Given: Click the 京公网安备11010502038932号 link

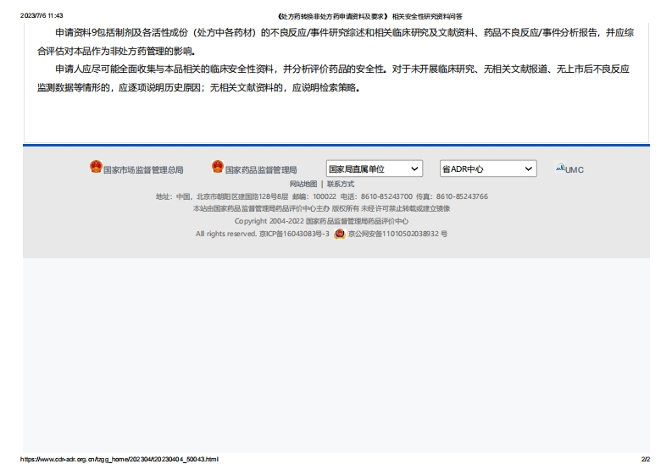Looking at the screenshot, I should tap(397, 234).
